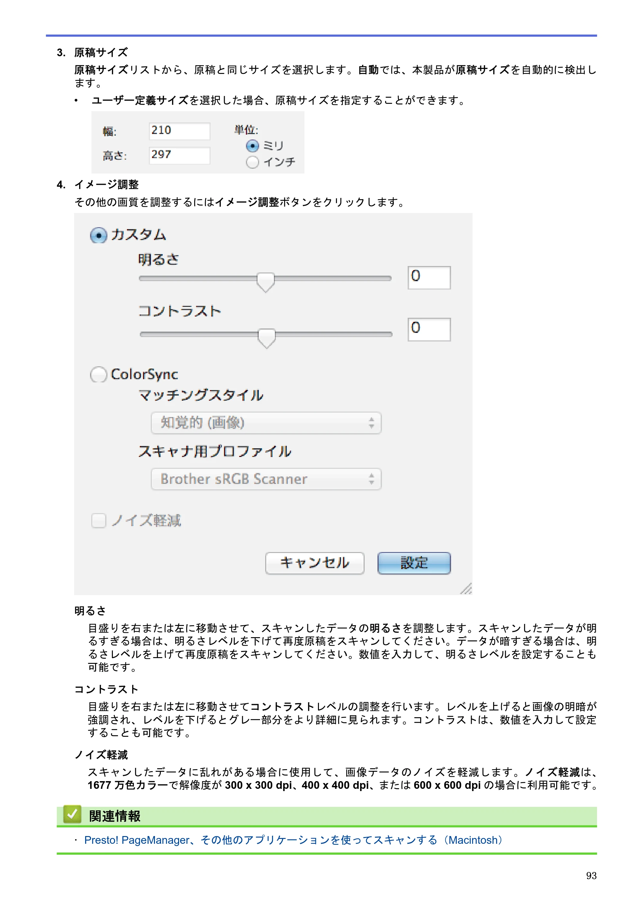
Task: Click the green checkmark 関連情報 icon
Action: coord(72,814)
